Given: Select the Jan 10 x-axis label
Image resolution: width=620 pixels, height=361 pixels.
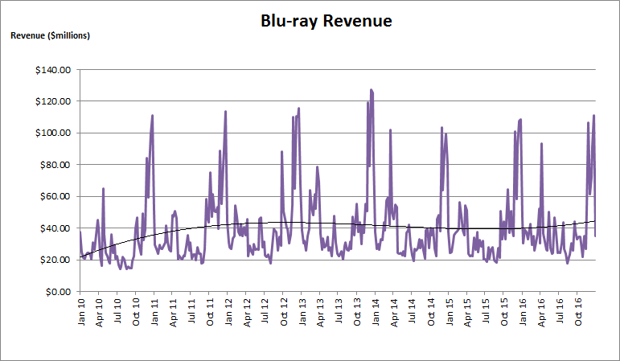Looking at the screenshot, I should coord(81,312).
